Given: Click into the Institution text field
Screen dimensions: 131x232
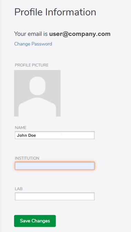Looking at the screenshot, I should (55, 166).
